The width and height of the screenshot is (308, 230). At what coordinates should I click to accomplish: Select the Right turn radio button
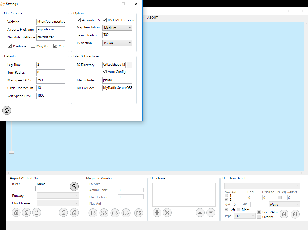point(239,210)
